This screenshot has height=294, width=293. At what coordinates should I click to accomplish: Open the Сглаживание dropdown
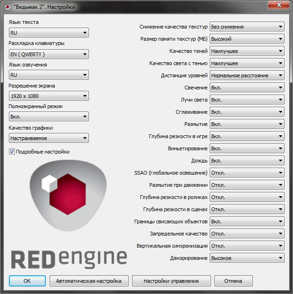point(247,112)
